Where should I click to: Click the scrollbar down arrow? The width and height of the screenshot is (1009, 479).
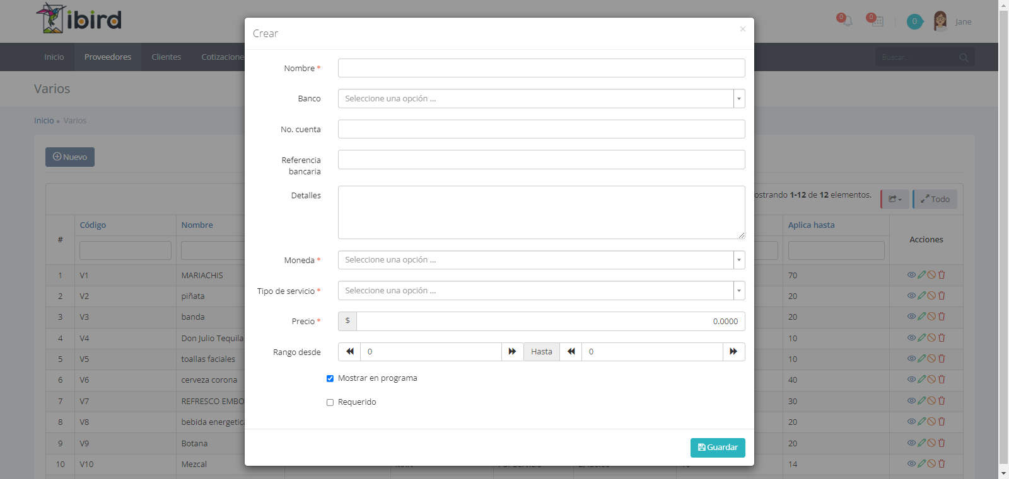click(x=1003, y=473)
